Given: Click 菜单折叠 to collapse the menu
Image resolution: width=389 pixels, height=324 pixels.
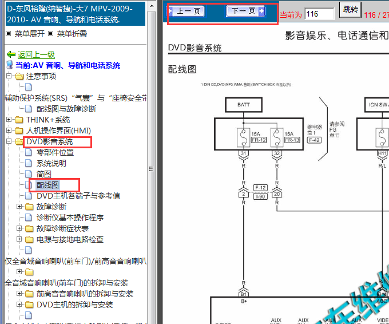Looking at the screenshot, I should [x=72, y=34].
